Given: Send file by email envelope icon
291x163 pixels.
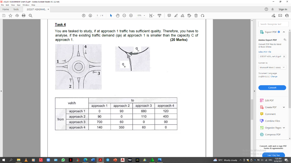Looking at the screenshot, I should point(280,16).
